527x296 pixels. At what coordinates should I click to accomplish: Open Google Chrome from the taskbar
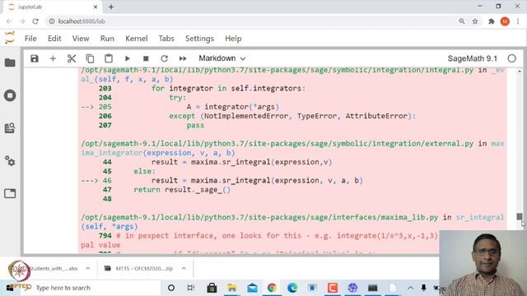pyautogui.click(x=272, y=288)
